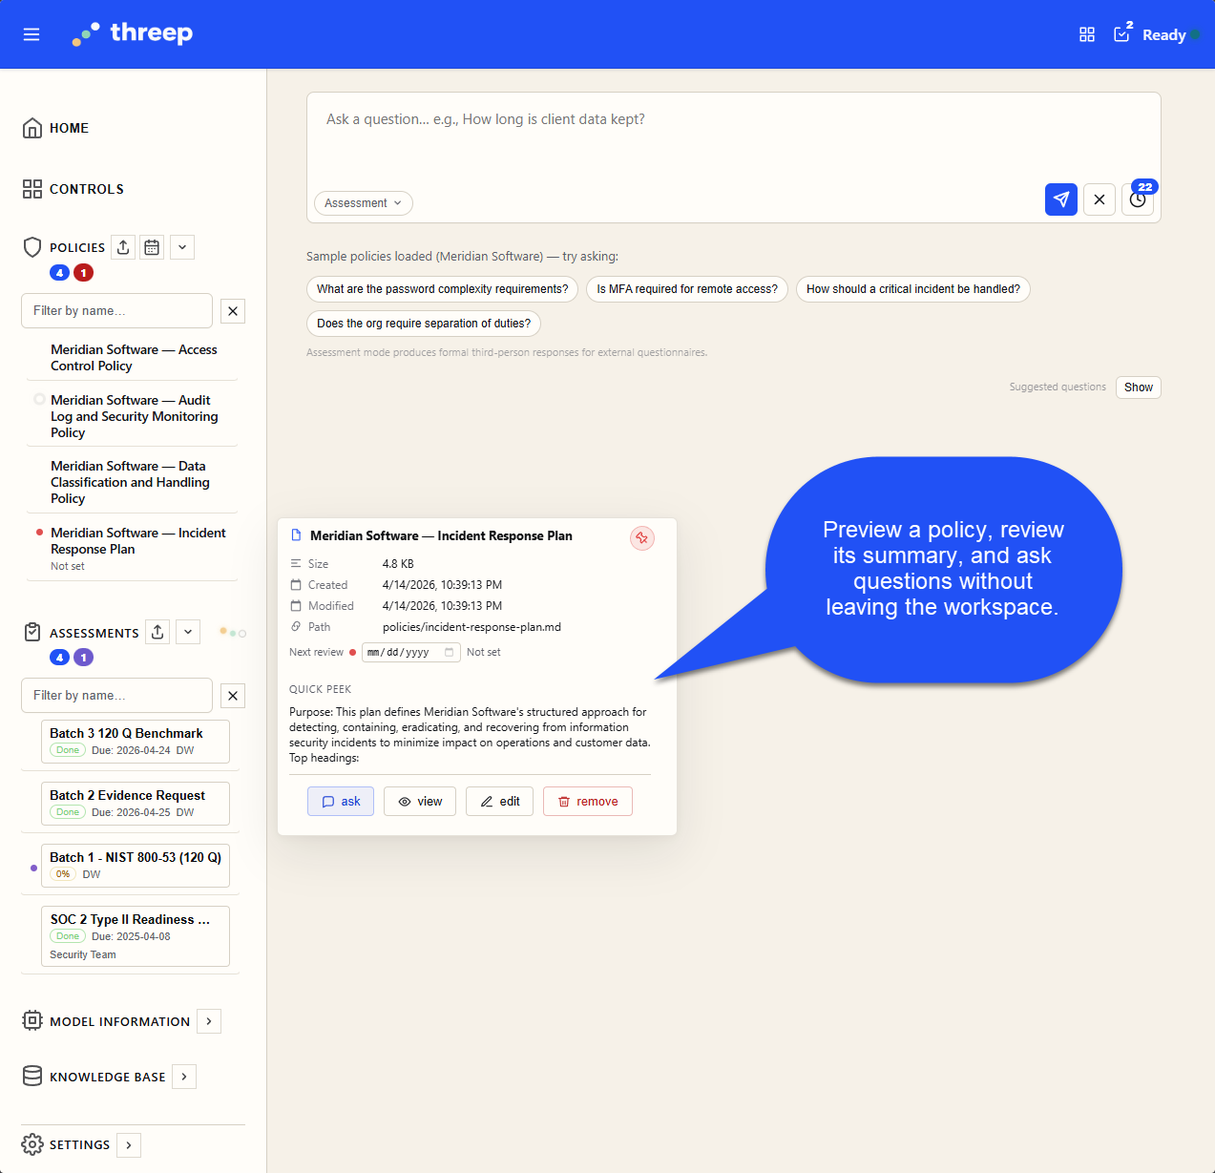This screenshot has width=1215, height=1173.
Task: Click the upload icon next to POLICIES
Action: click(122, 247)
